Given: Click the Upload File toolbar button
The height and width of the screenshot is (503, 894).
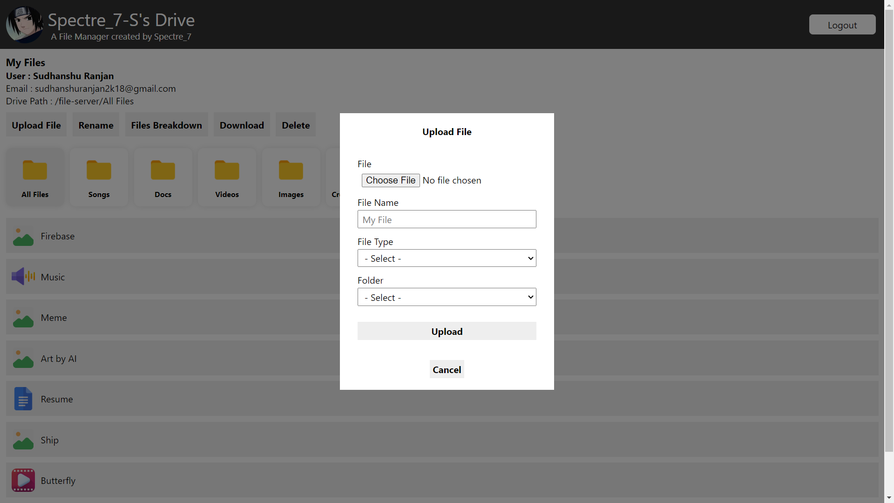Looking at the screenshot, I should point(36,125).
